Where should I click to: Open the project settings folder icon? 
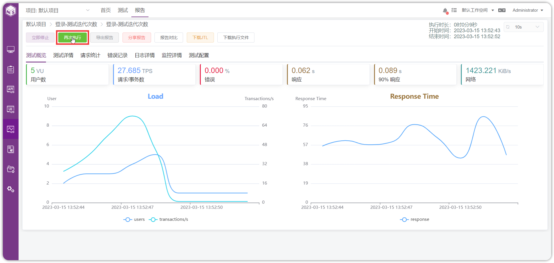click(x=11, y=169)
